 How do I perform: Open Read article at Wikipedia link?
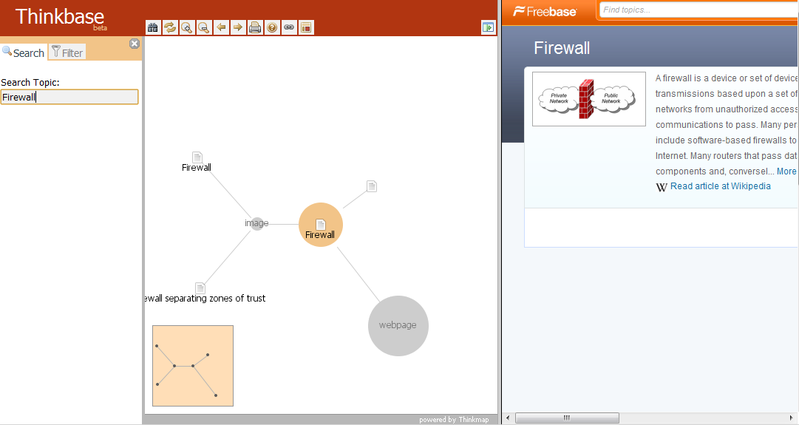click(720, 186)
